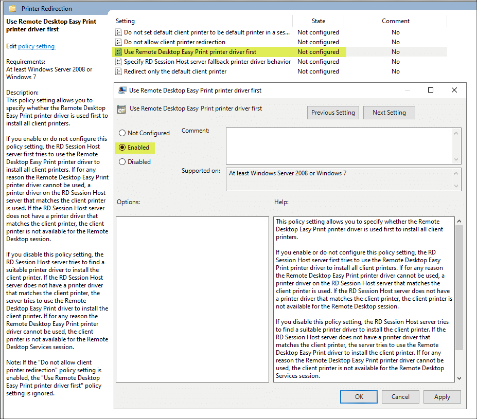477x419 pixels.
Task: Open the policy setting editor link
Action: click(36, 45)
